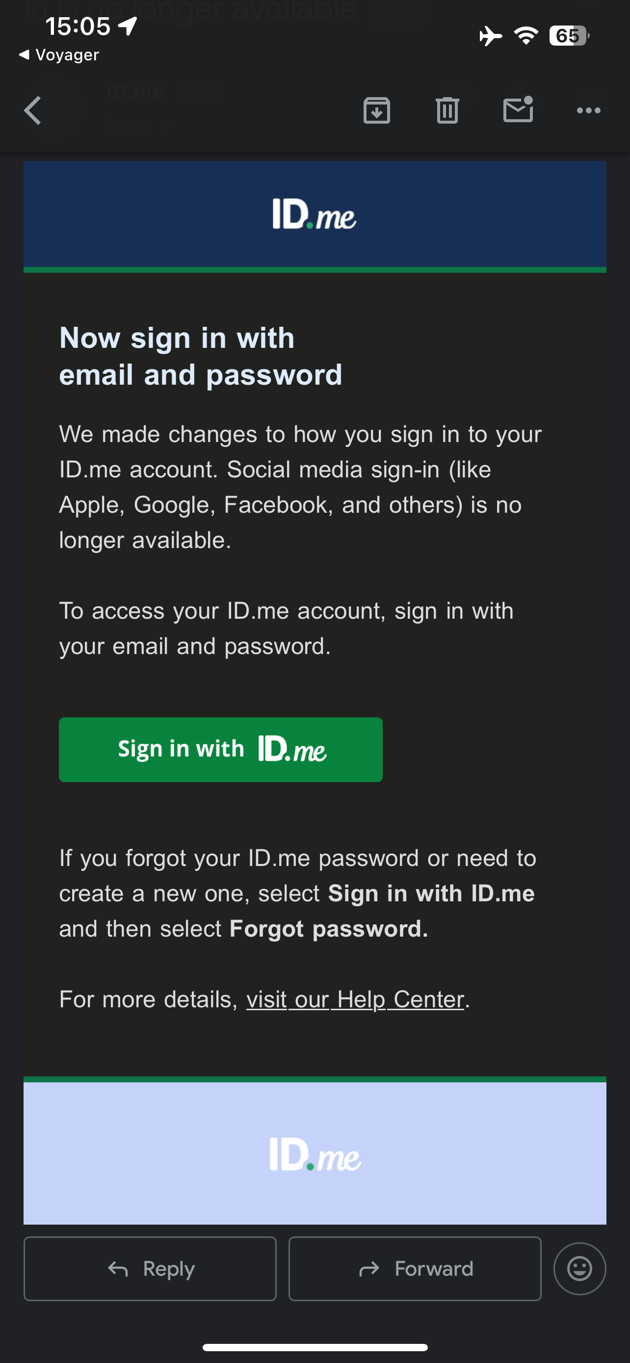Tap the airplane mode status icon
Image resolution: width=630 pixels, height=1363 pixels.
[x=491, y=36]
